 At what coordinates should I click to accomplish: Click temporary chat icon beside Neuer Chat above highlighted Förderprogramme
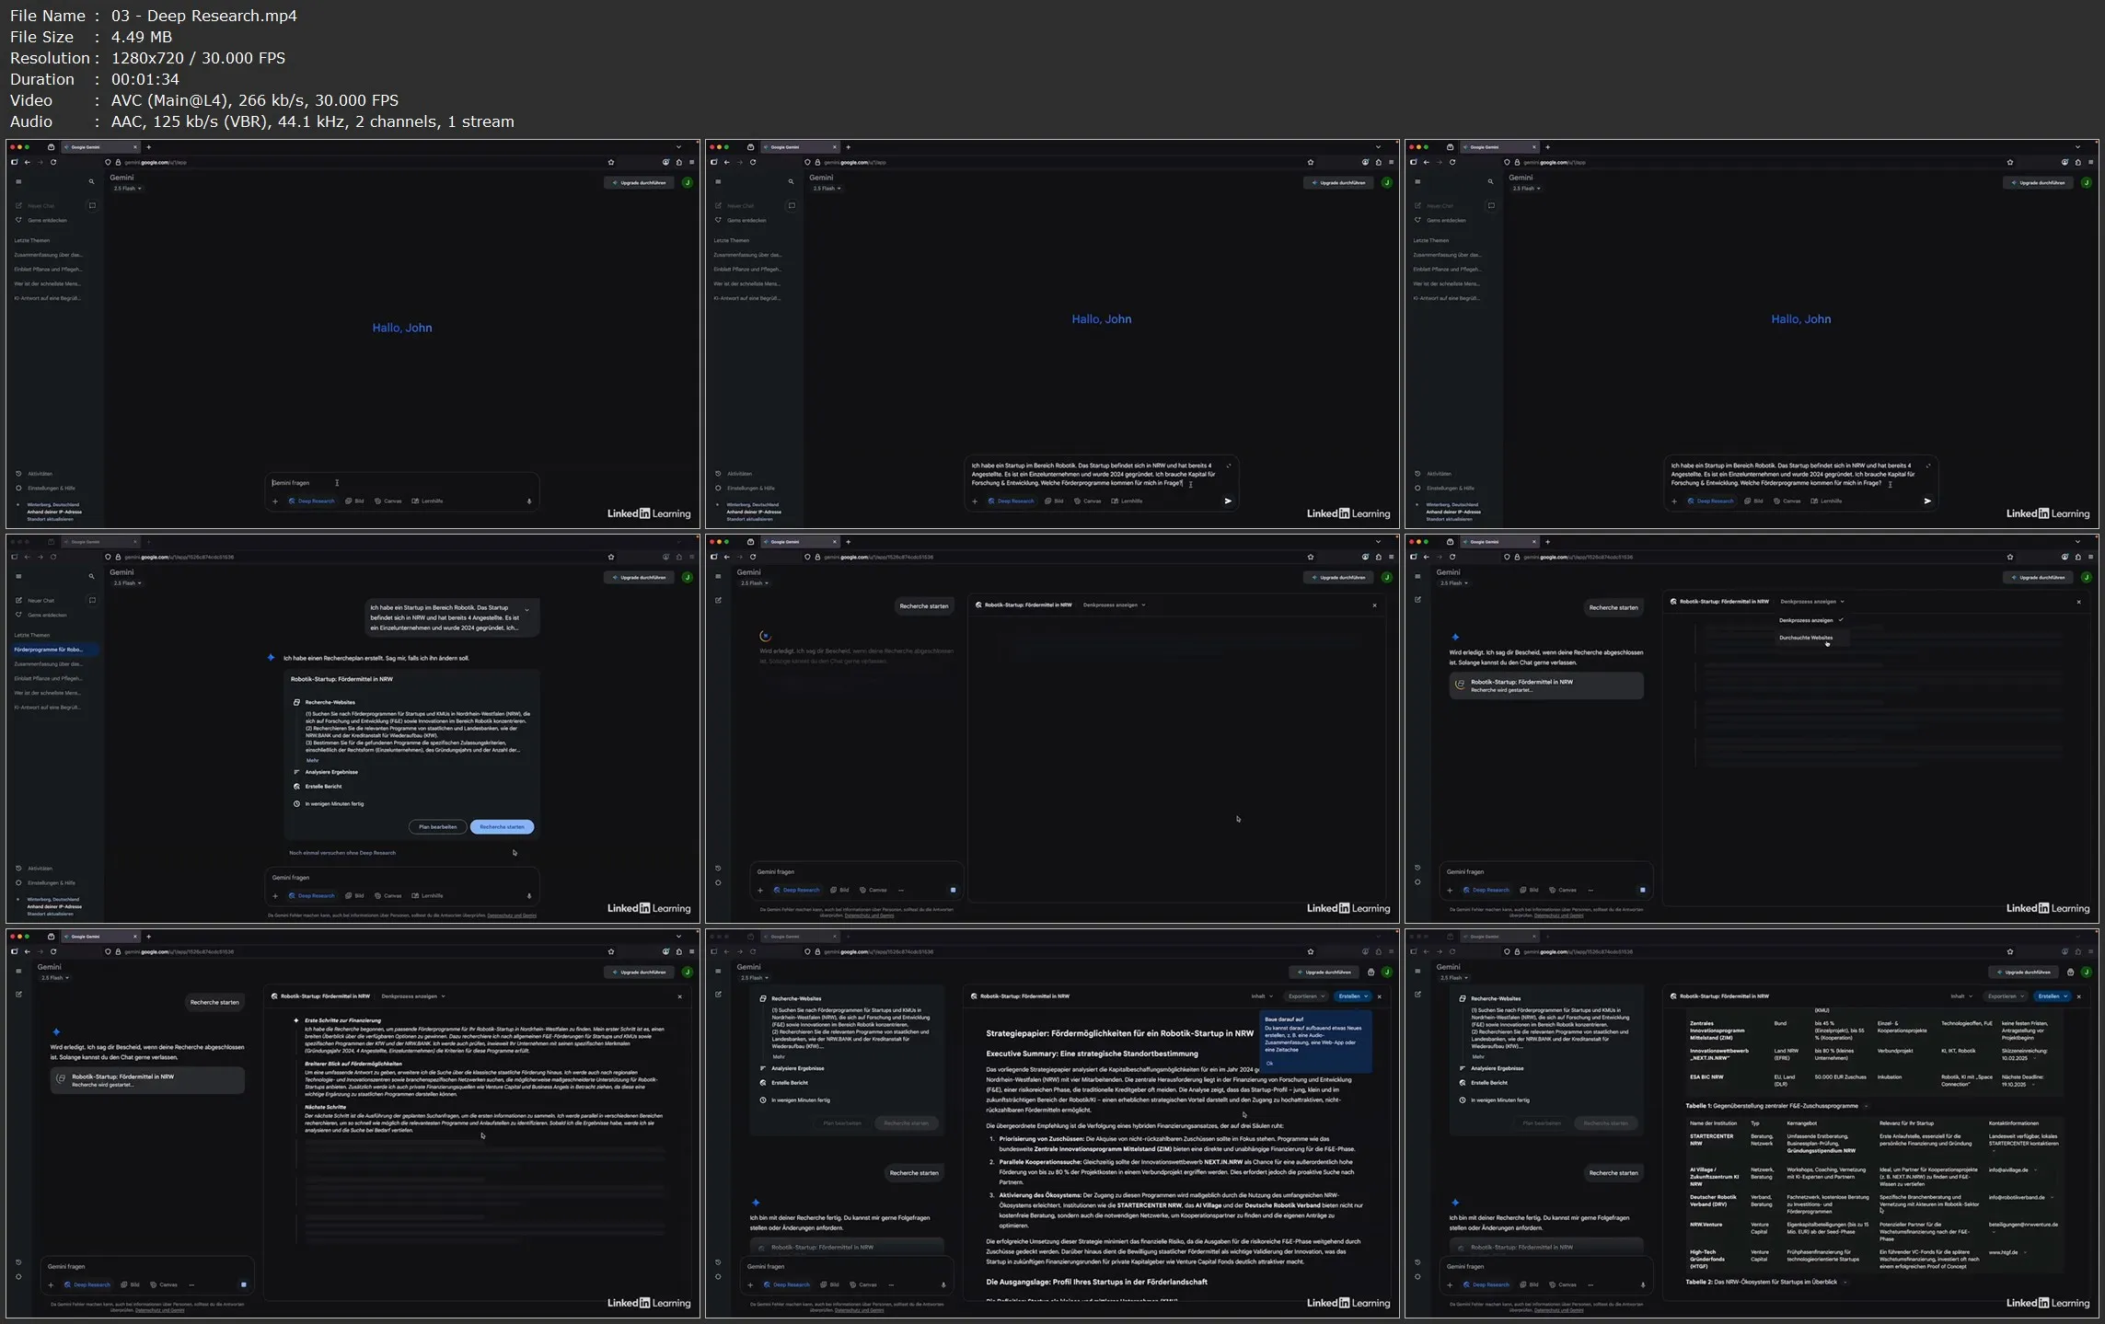(92, 600)
